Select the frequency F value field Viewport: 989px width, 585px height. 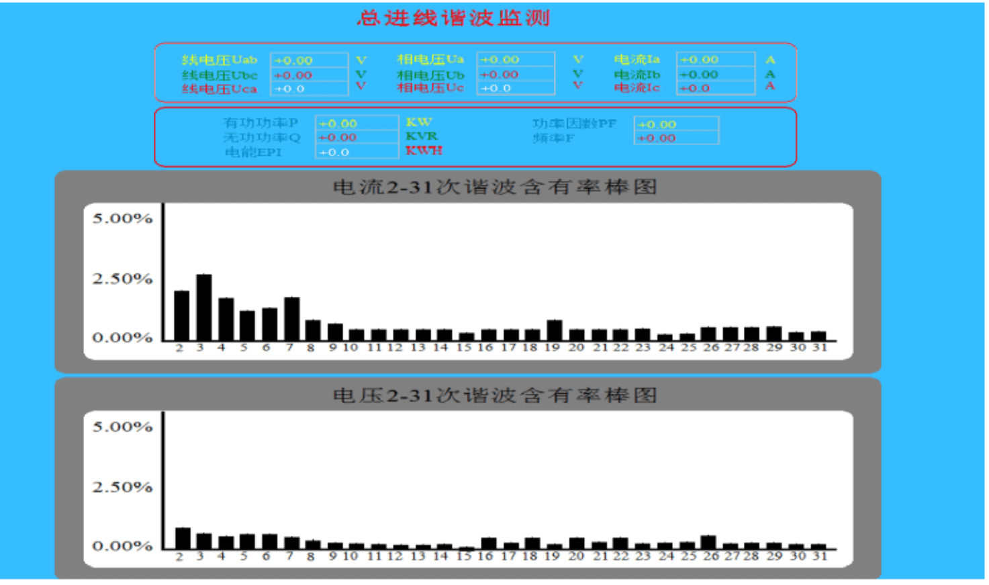pyautogui.click(x=675, y=138)
